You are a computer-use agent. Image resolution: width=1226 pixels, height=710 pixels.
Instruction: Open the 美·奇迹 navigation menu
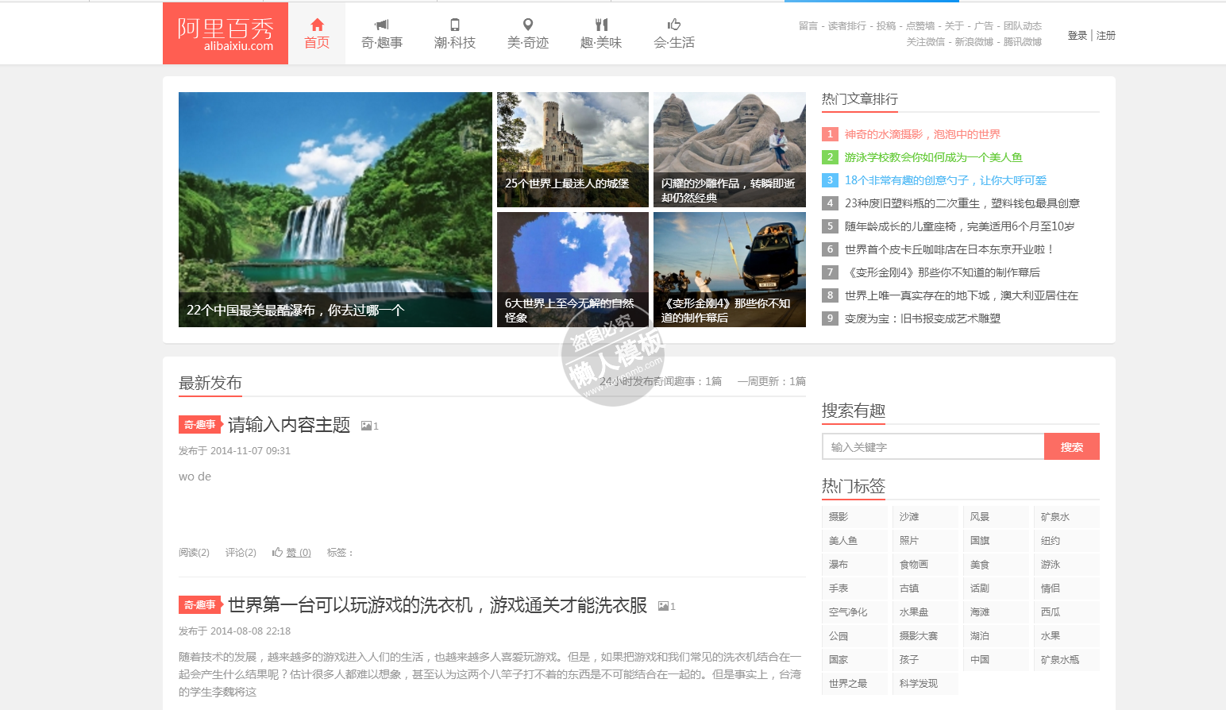[x=528, y=33]
